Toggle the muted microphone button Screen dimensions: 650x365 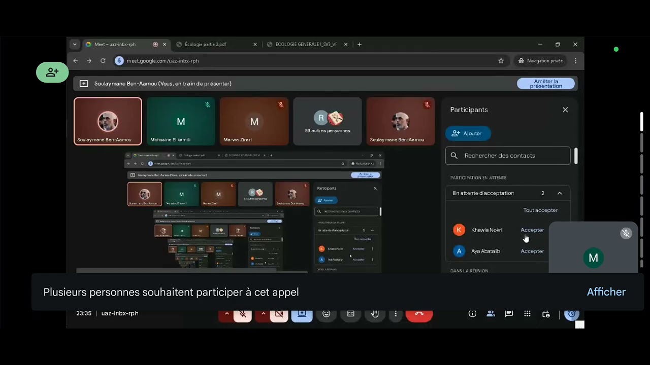click(x=243, y=314)
